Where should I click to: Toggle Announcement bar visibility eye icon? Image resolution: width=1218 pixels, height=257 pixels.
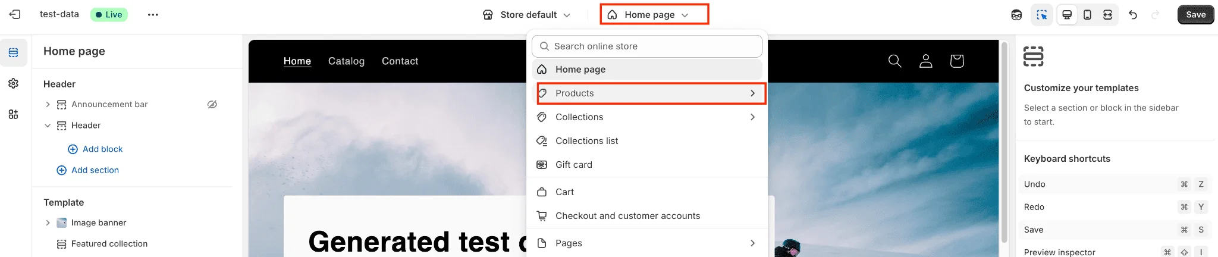click(212, 104)
